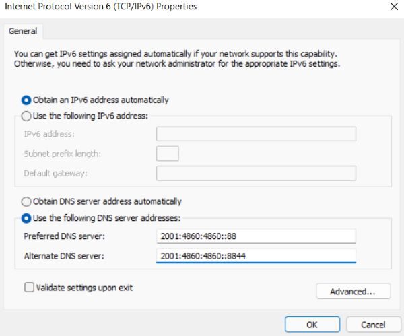This screenshot has width=404, height=336.
Task: Select the General tab
Action: click(23, 31)
